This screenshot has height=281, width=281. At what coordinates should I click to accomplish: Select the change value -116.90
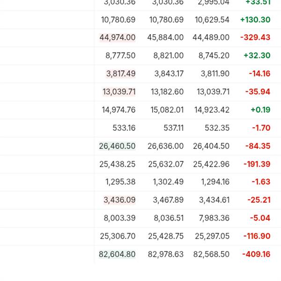(x=257, y=236)
